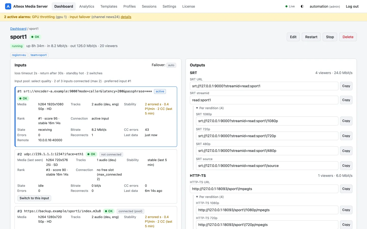Copy the SRT source URL
The image size is (367, 229).
[346, 166]
